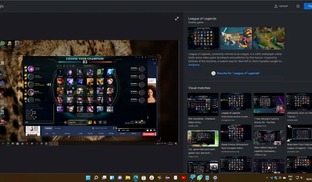Click the Upload image button
Screen dimensions: 312x182
click(281, 6)
